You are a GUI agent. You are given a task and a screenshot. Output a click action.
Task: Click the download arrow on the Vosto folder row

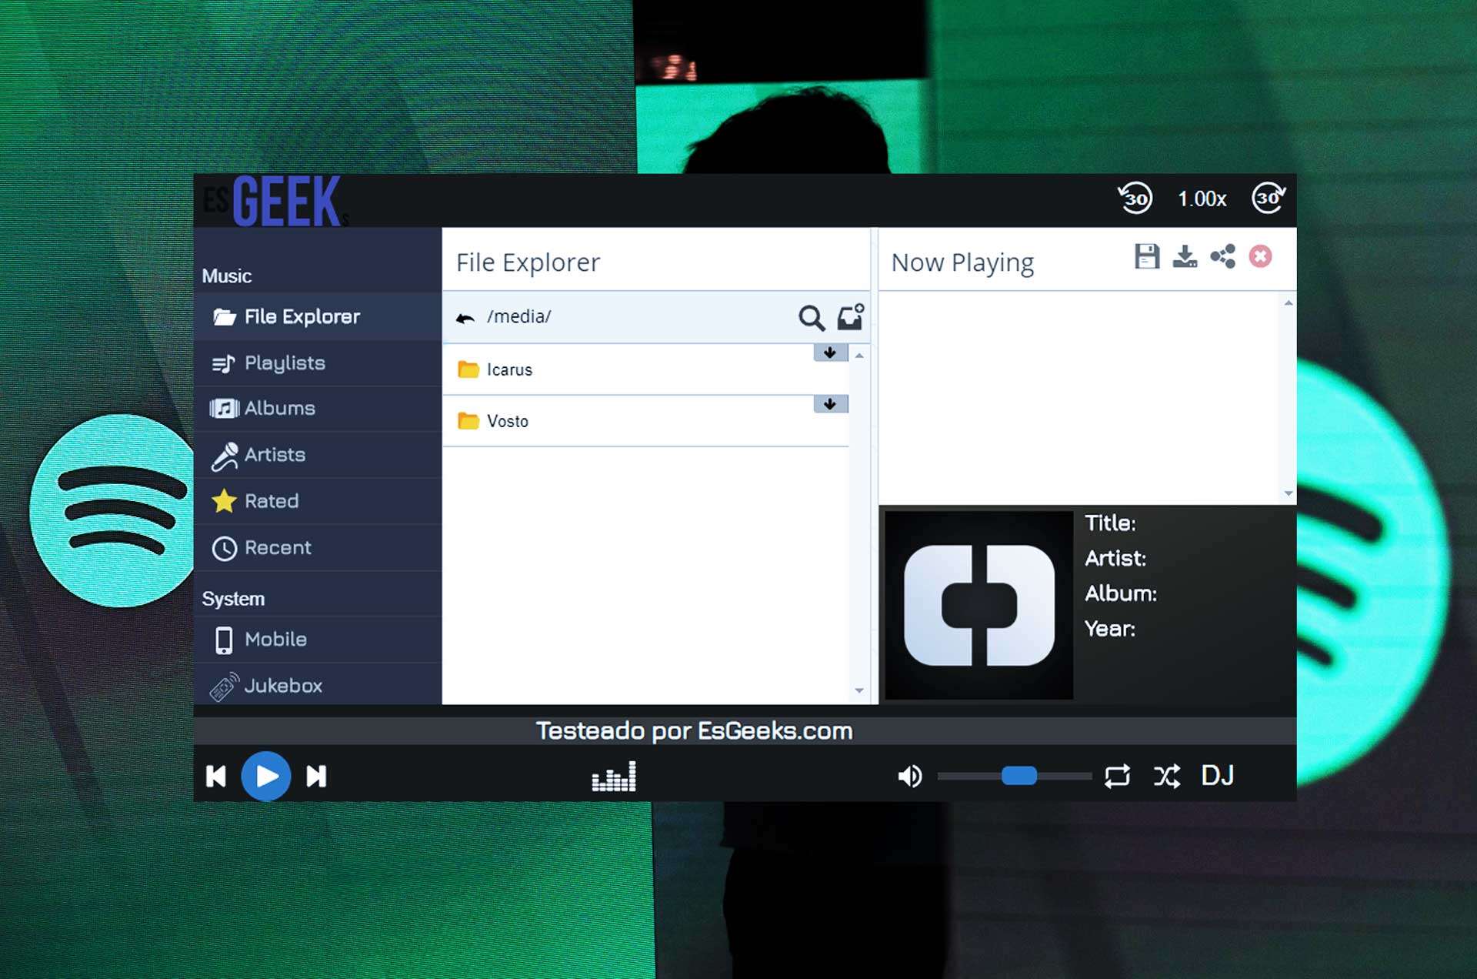click(x=829, y=403)
